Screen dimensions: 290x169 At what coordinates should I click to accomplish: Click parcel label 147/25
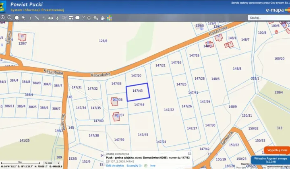181,84
